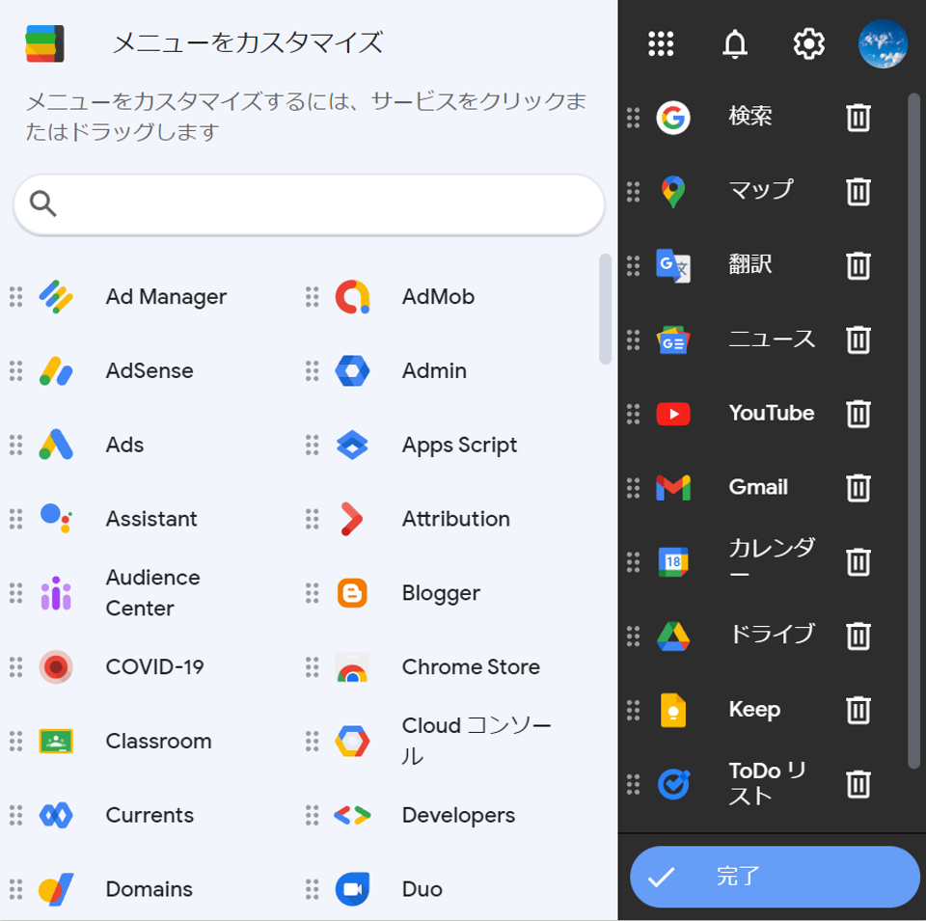Delete Gmail from the menu

[x=858, y=488]
